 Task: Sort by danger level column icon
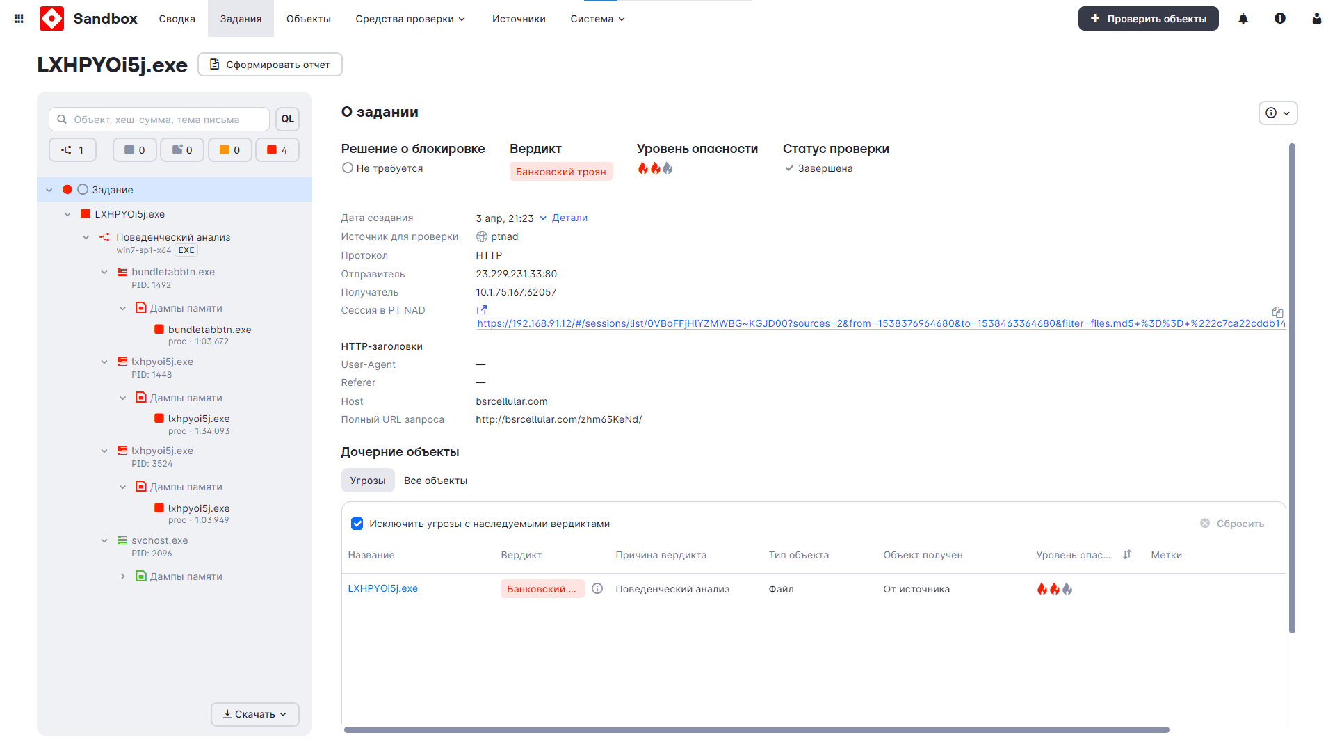pyautogui.click(x=1127, y=555)
